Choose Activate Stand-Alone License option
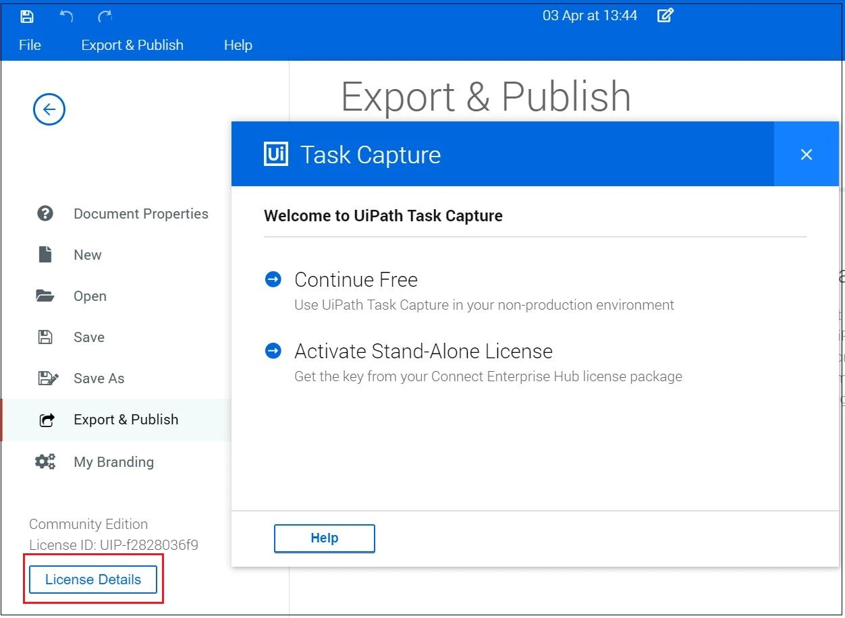 tap(423, 351)
